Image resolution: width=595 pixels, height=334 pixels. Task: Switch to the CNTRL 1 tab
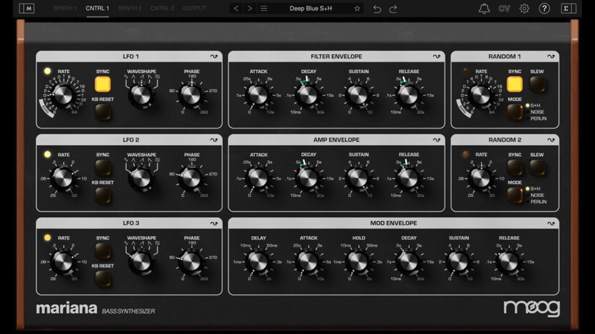tap(98, 8)
